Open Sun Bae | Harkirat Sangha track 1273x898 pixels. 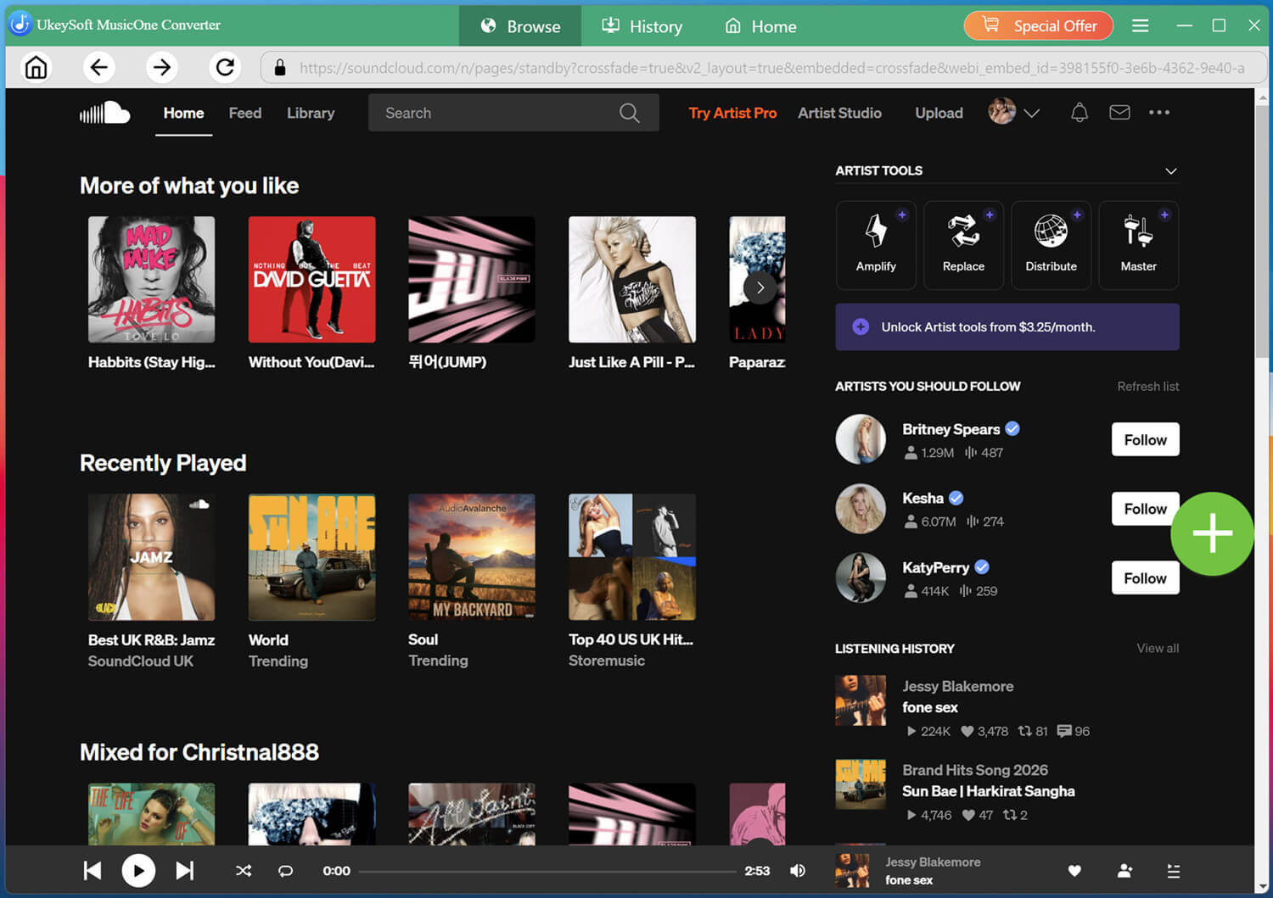988,791
